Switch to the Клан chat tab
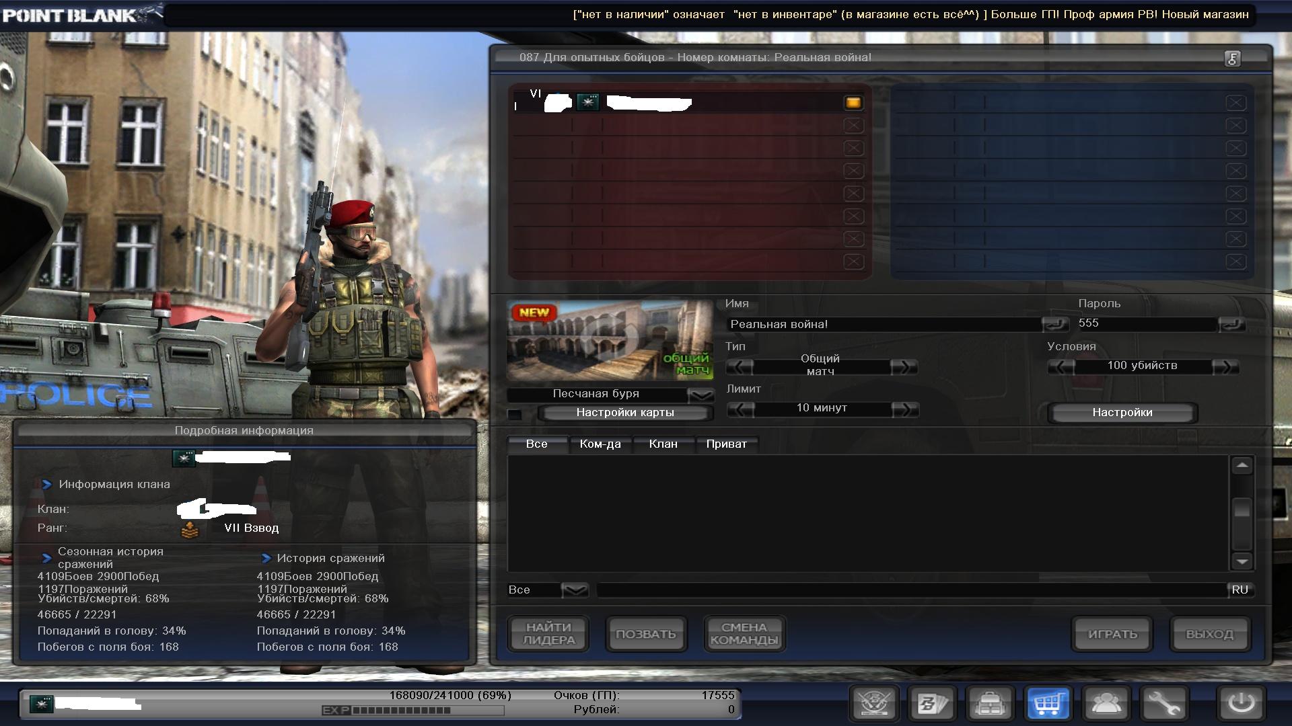1292x726 pixels. pyautogui.click(x=663, y=444)
